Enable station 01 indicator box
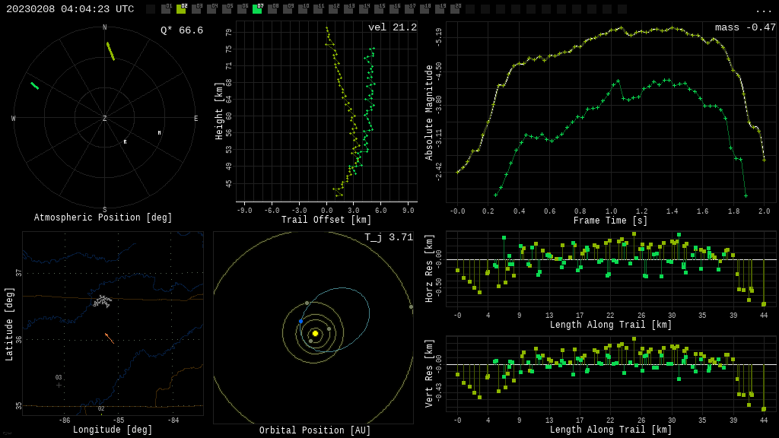The image size is (779, 438). (x=166, y=9)
